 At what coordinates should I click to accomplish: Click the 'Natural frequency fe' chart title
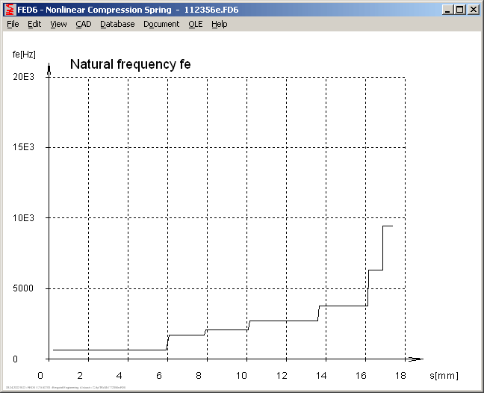(130, 64)
